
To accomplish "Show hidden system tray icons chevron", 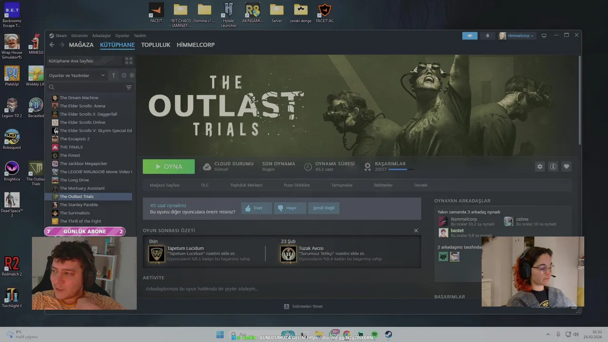I will 548,334.
